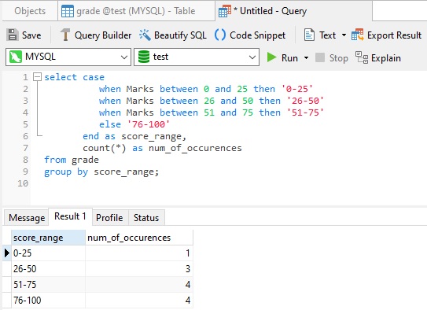
Task: Click the green test database icon
Action: tap(144, 57)
